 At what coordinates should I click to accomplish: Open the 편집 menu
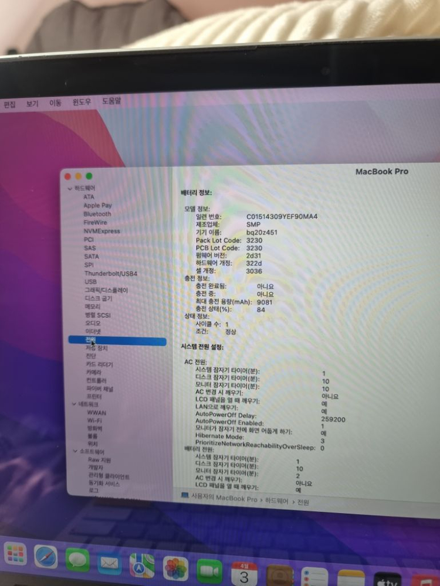[10, 104]
